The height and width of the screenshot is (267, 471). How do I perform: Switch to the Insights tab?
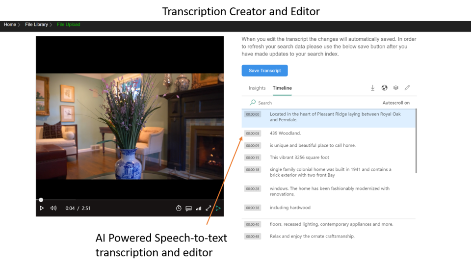[x=257, y=88]
